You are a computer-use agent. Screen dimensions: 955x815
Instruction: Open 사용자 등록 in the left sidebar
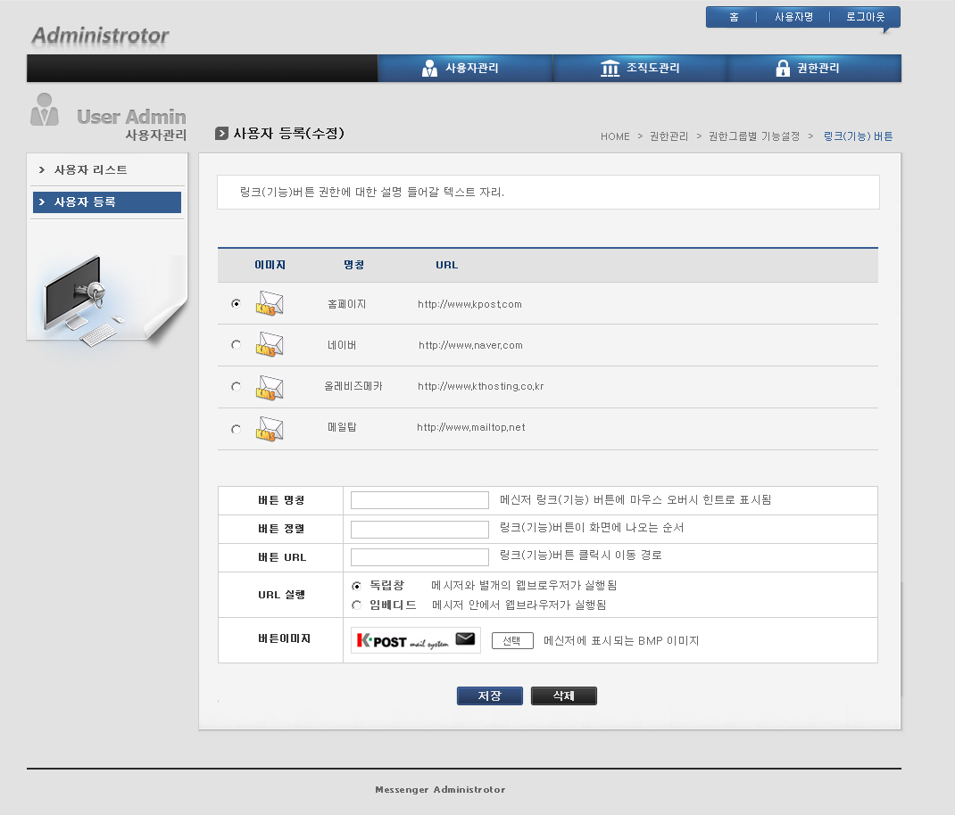pyautogui.click(x=85, y=202)
